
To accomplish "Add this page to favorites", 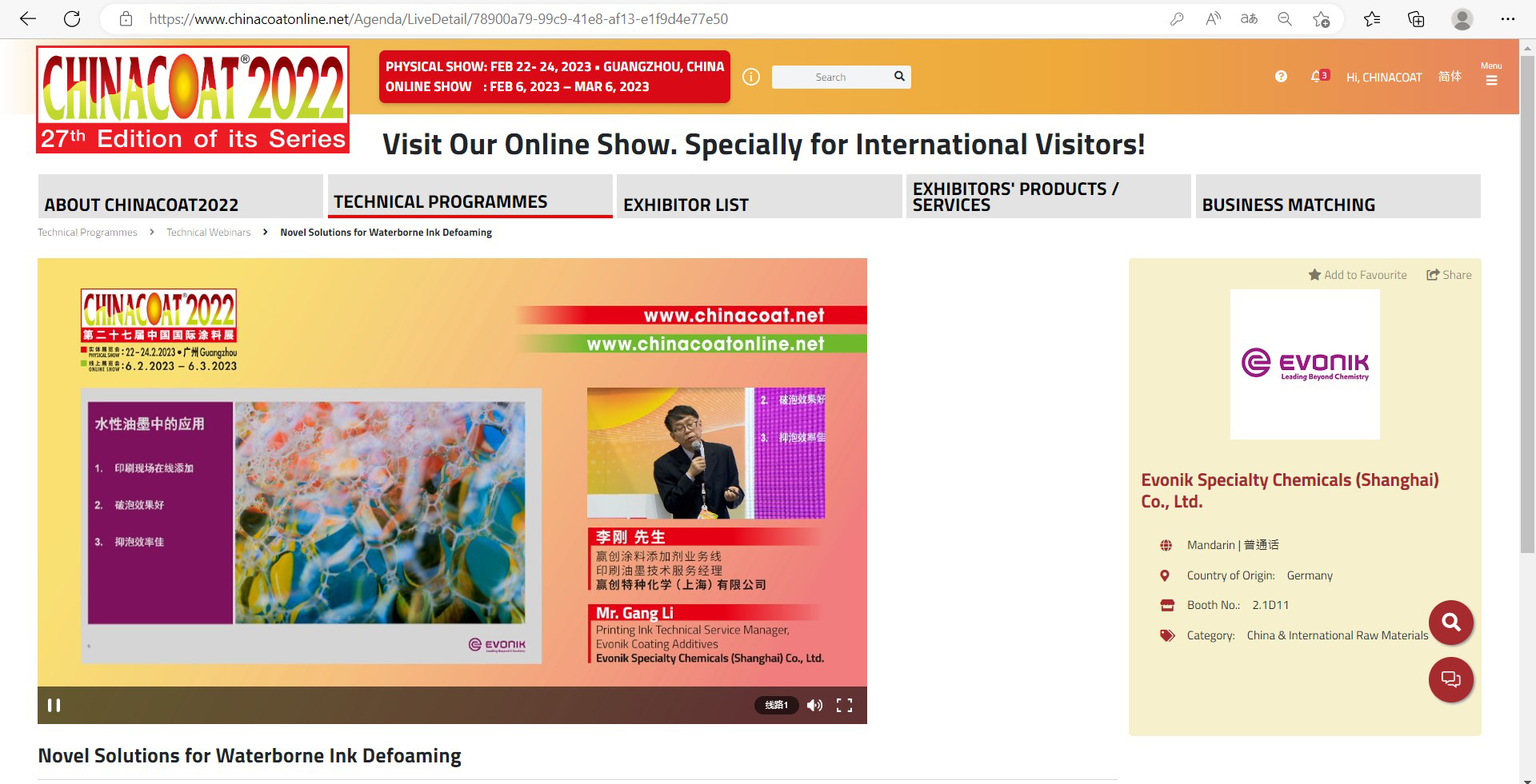I will [1321, 19].
